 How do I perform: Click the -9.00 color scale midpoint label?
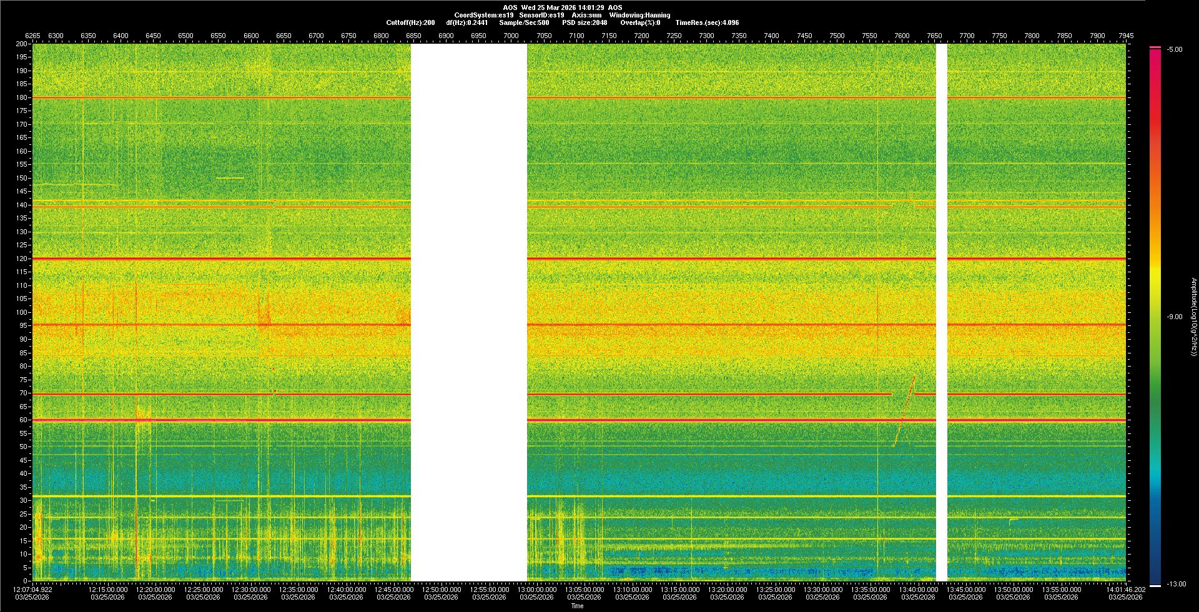(1174, 317)
